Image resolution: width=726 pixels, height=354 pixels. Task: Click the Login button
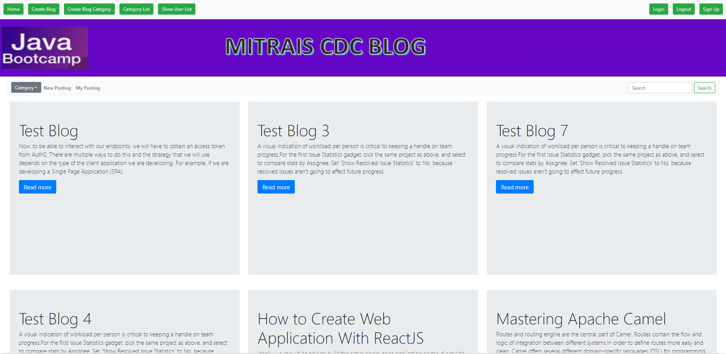click(x=659, y=9)
